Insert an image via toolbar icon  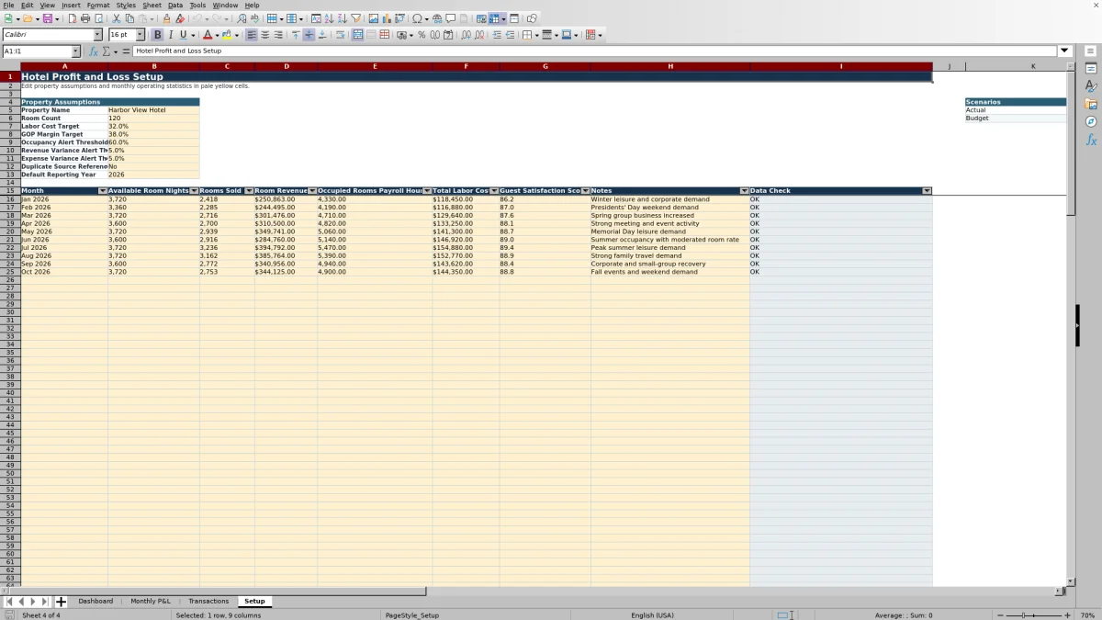click(374, 18)
